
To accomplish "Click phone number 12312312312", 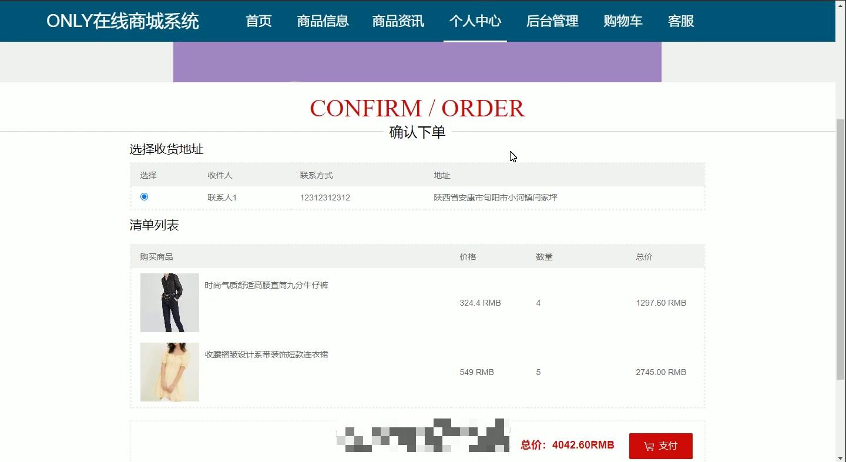I will click(x=325, y=197).
